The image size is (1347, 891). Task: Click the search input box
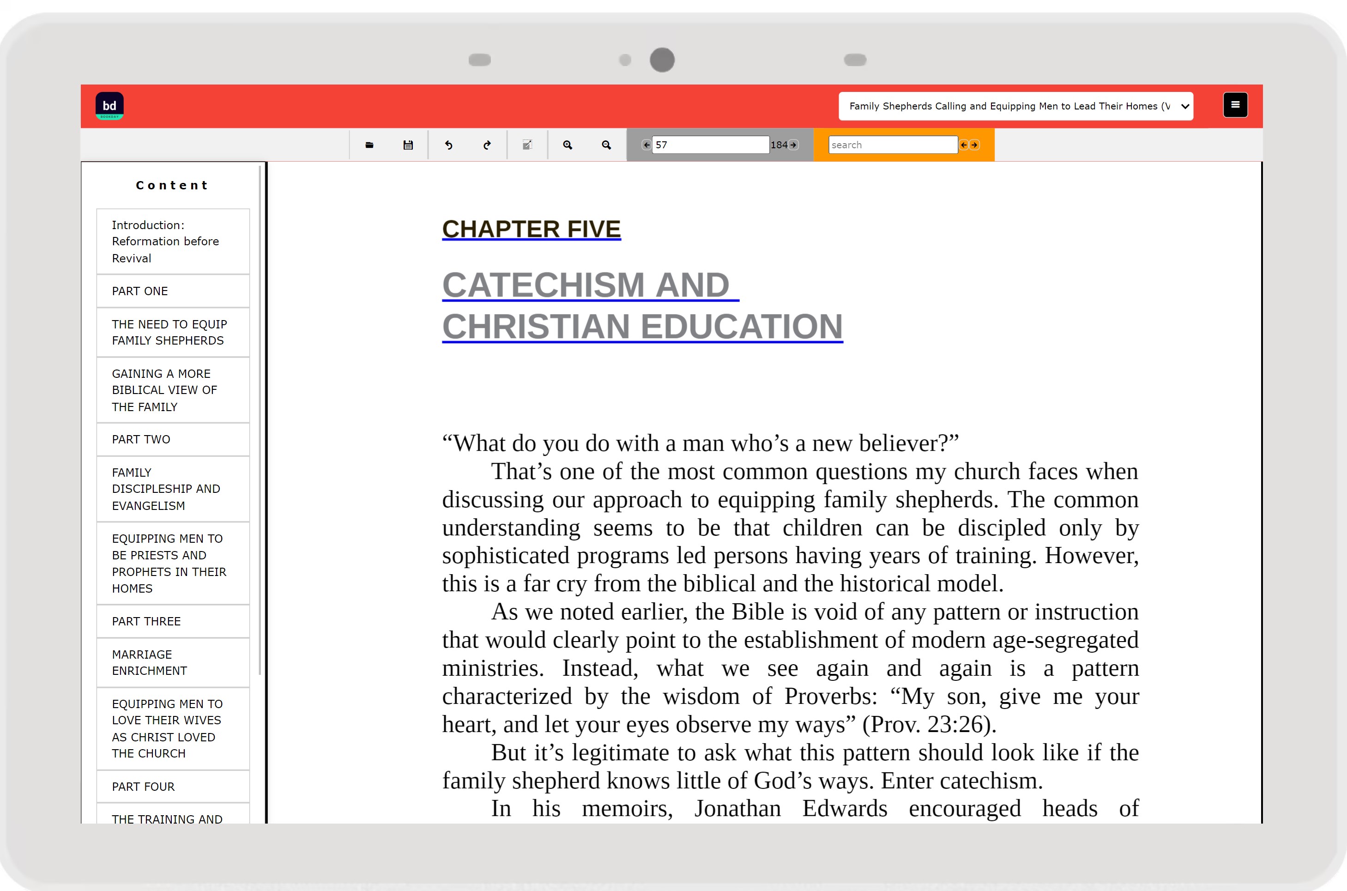click(893, 145)
